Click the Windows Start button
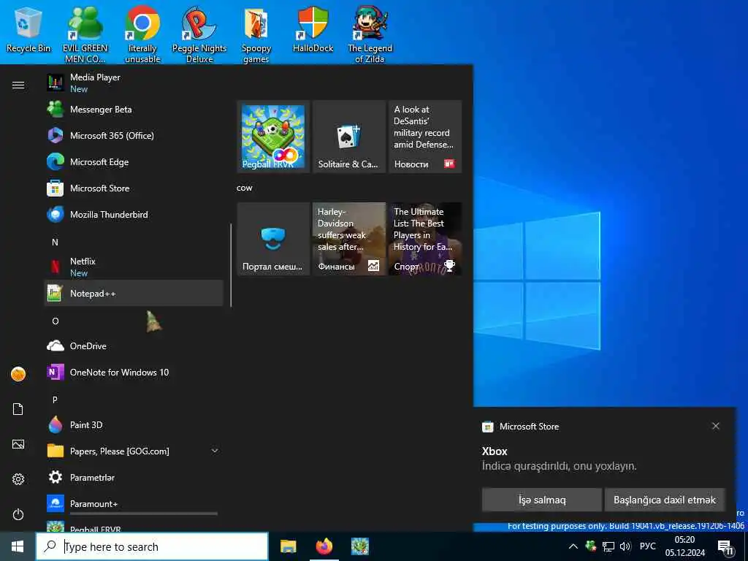748x561 pixels. click(x=18, y=546)
